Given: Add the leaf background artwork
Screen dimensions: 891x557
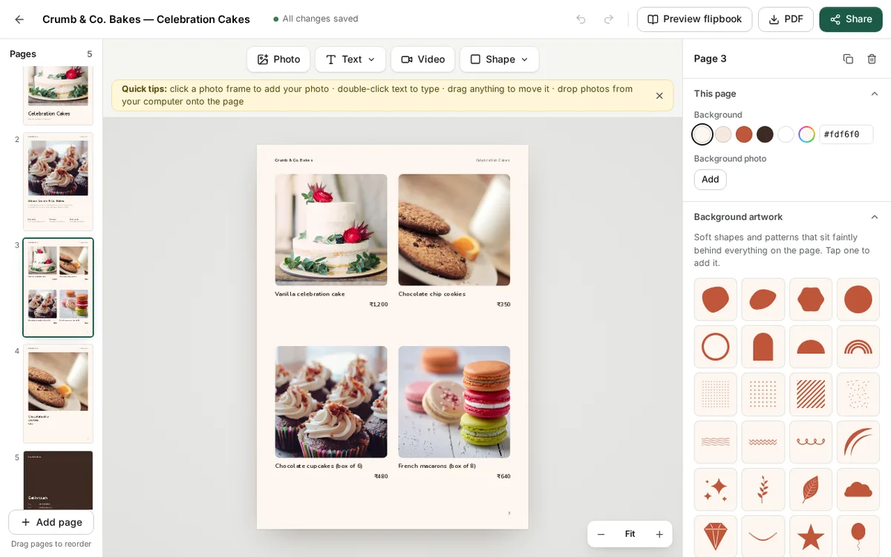Looking at the screenshot, I should pyautogui.click(x=811, y=489).
